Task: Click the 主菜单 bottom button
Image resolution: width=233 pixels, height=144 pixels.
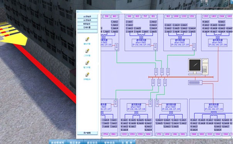Action: (x=127, y=142)
